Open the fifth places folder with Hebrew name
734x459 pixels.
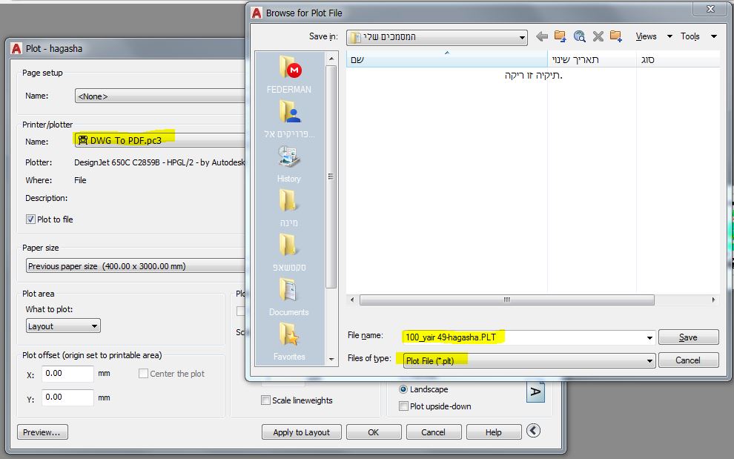[289, 253]
